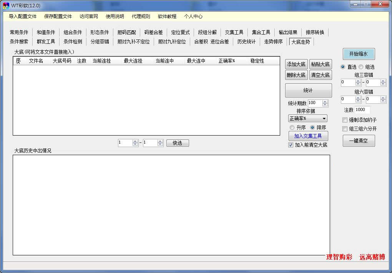Enable the 强制添加豹子 checkbox
This screenshot has width=392, height=273.
pyautogui.click(x=344, y=120)
